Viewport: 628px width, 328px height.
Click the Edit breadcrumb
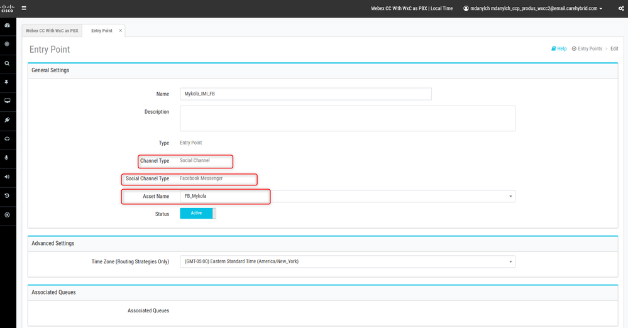tap(614, 49)
